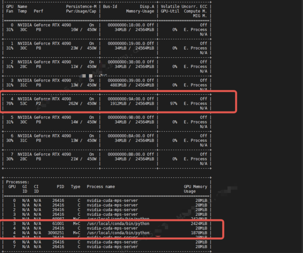The image size is (303, 253).
Task: Click python path in PID 3090251 row
Action: click(118, 233)
